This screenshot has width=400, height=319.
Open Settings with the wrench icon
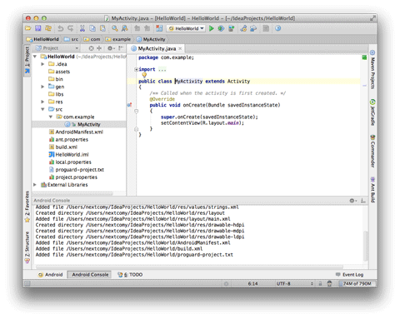[x=243, y=28]
